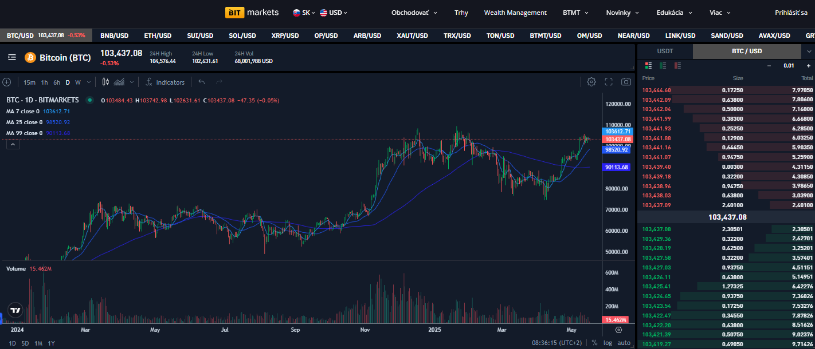Screen dimensions: 815x349
Task: Show only buy orders in order book
Action: [663, 66]
